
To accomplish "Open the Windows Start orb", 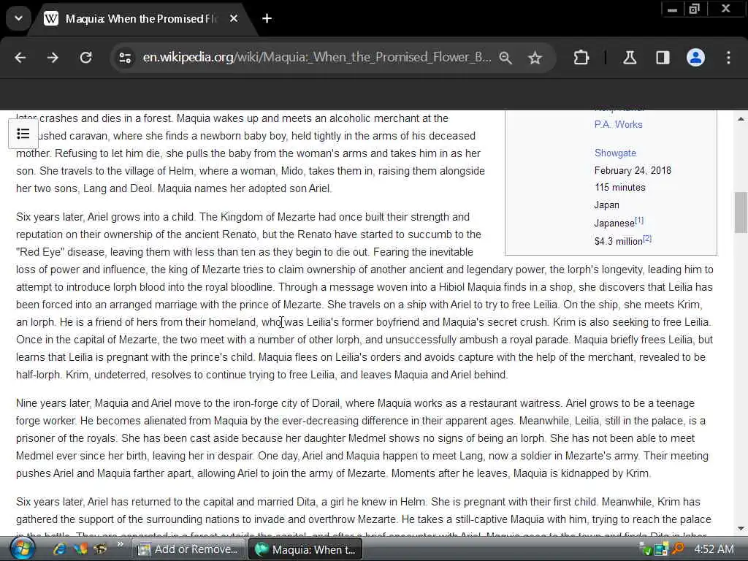I will [22, 549].
